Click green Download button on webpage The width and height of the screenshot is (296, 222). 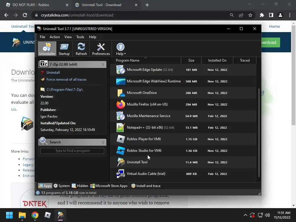(271, 42)
